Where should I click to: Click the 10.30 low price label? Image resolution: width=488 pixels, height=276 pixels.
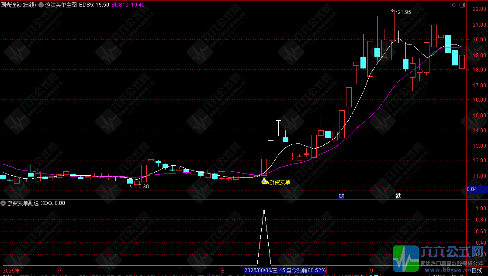[x=142, y=187]
